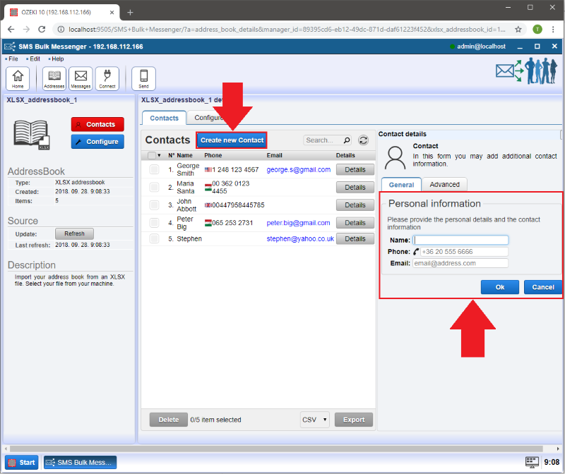Viewport: 565px width, 474px height.
Task: Open the Addresses toolbar icon
Action: pos(54,78)
